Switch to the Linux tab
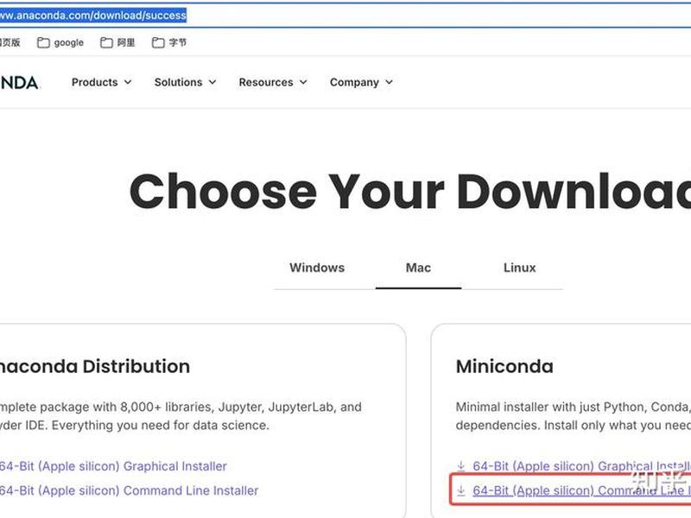Viewport: 691px width, 518px height. coord(520,268)
